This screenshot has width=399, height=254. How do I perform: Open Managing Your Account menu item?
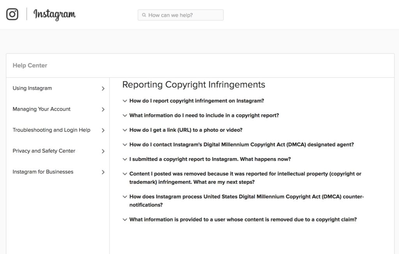point(58,109)
